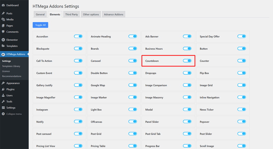Click the Tools wrench icon
273x149 pixels.
point(3,102)
